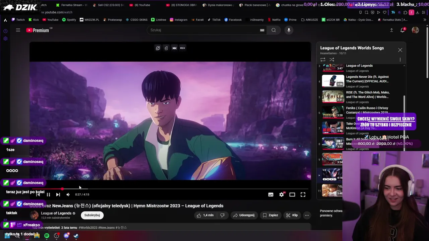429x241 pixels.
Task: Click the picture-in-picture overlay icon above video
Action: (158, 48)
